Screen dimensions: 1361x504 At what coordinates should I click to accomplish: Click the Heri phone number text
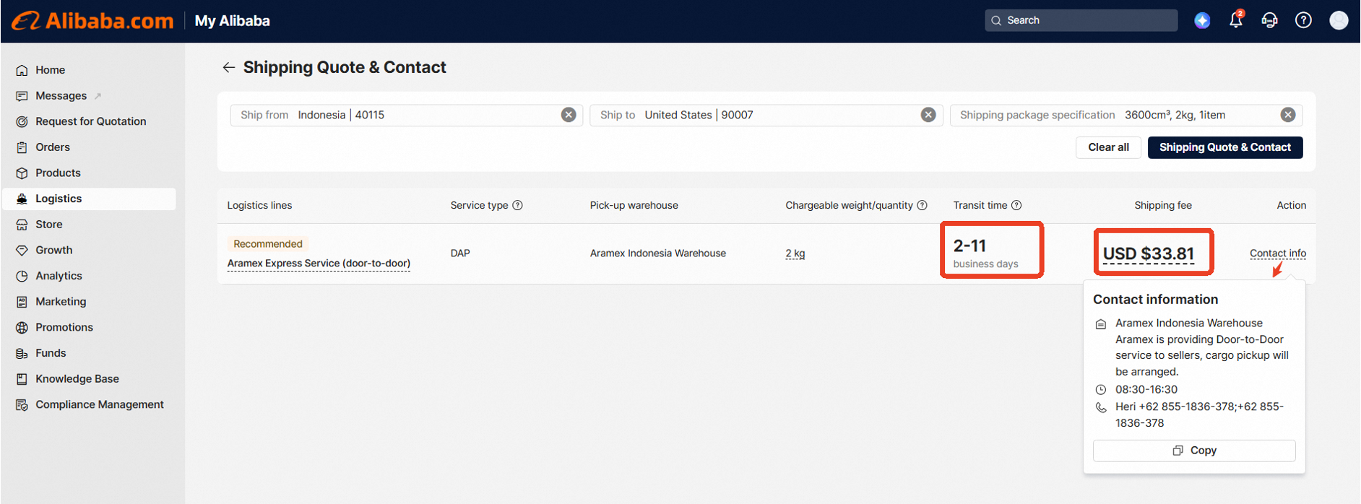pos(1199,414)
